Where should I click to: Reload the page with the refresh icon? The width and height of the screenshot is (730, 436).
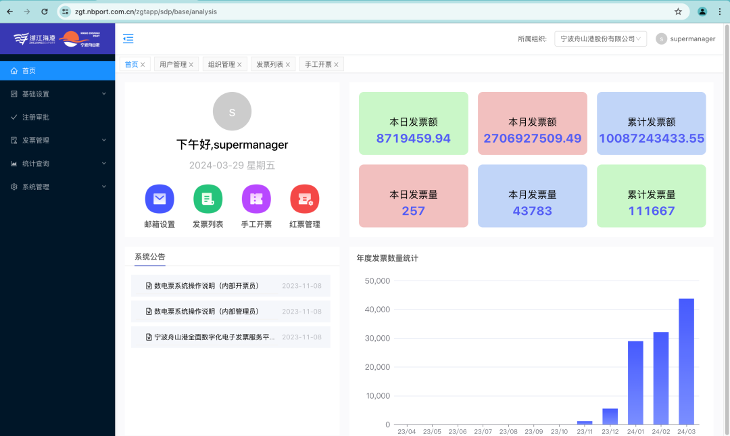coord(44,11)
